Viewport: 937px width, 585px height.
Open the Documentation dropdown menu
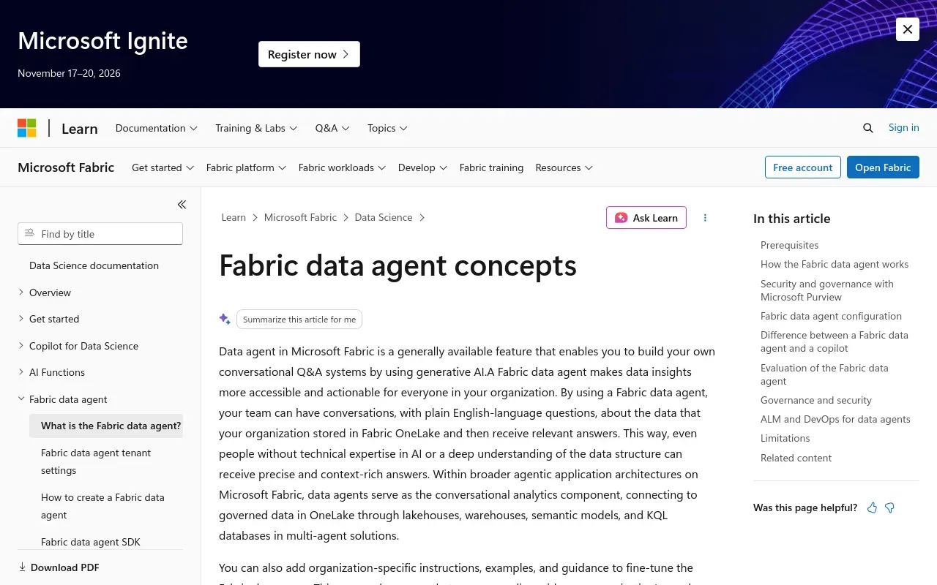157,128
